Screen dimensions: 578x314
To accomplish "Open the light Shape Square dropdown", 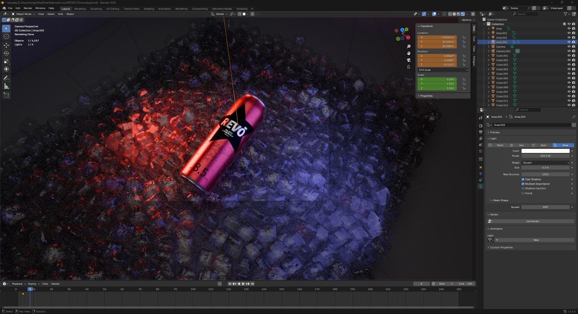I will 545,162.
